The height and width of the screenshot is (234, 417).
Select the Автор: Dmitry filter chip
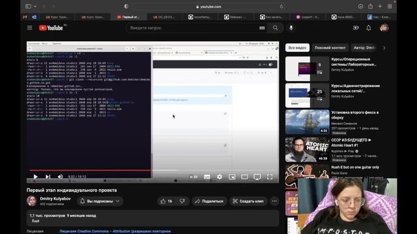(364, 47)
